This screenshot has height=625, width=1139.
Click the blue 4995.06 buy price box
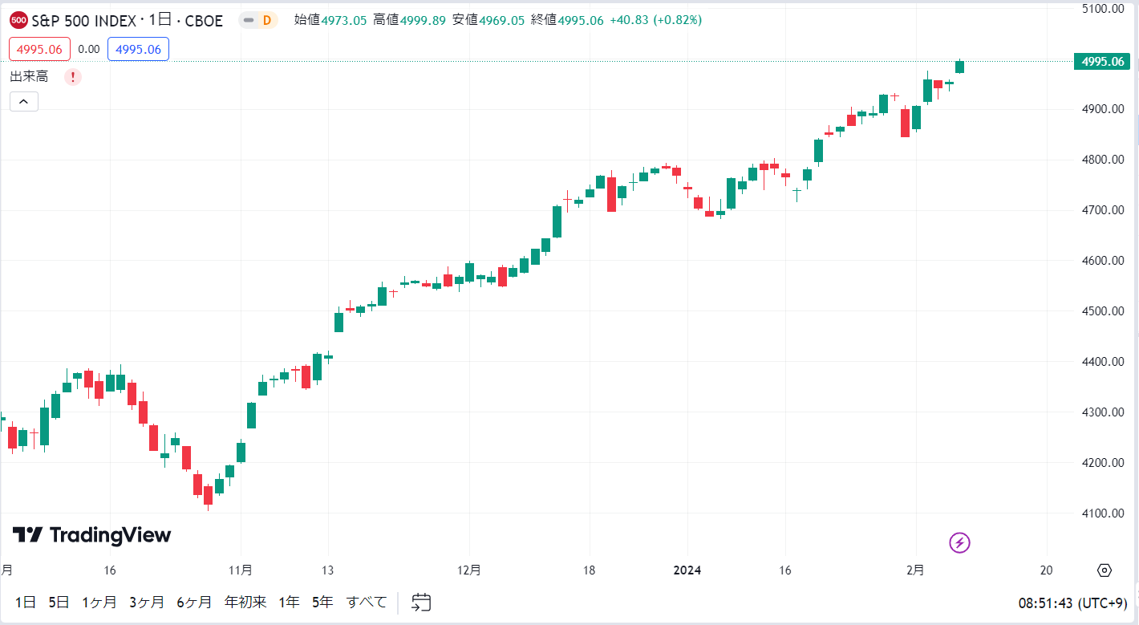coord(138,49)
